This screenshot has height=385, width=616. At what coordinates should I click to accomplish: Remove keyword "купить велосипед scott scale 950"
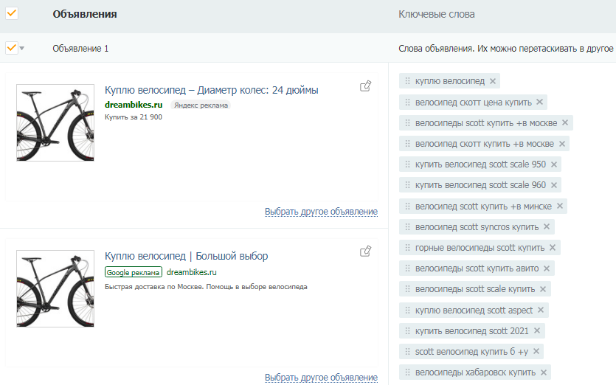pos(554,164)
